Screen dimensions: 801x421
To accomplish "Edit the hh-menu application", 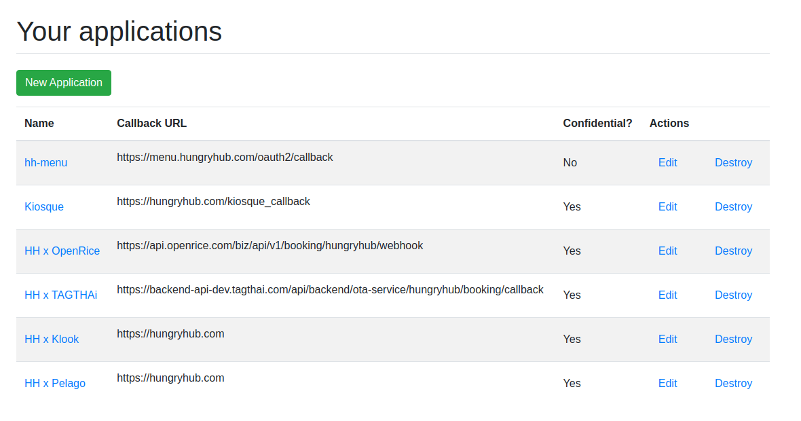I will pos(667,163).
